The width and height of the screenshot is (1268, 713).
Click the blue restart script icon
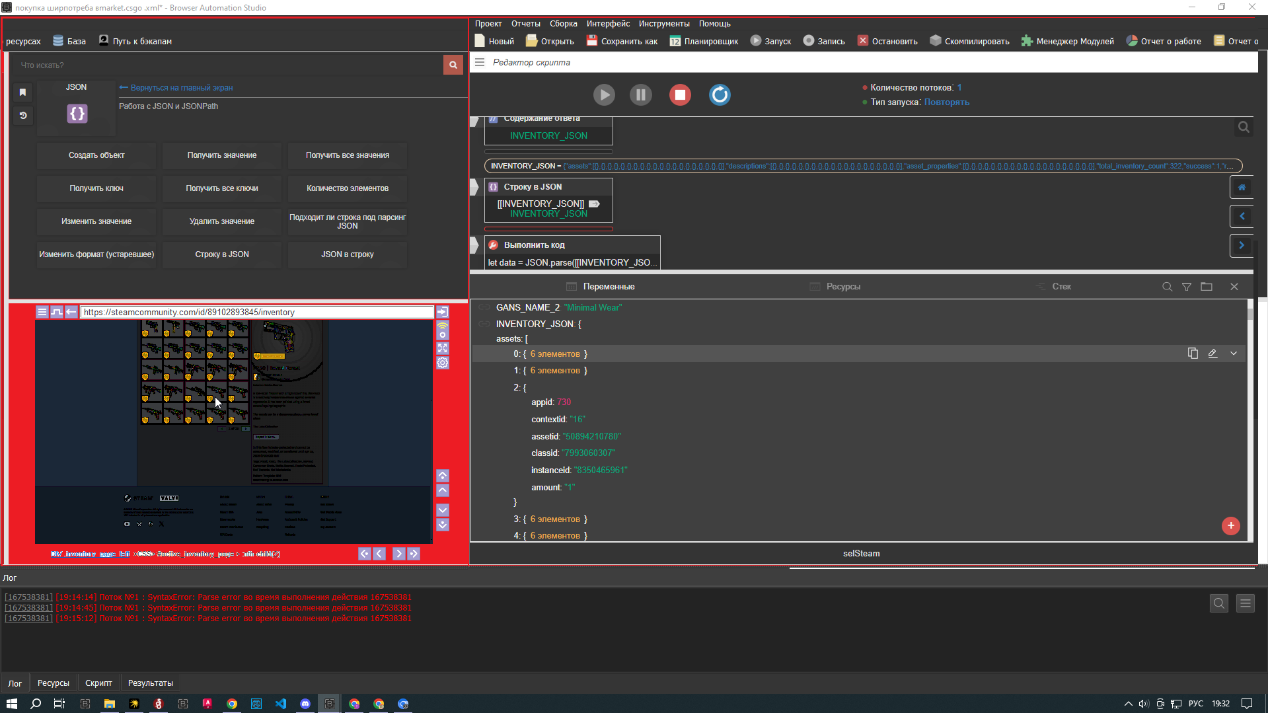pyautogui.click(x=720, y=95)
